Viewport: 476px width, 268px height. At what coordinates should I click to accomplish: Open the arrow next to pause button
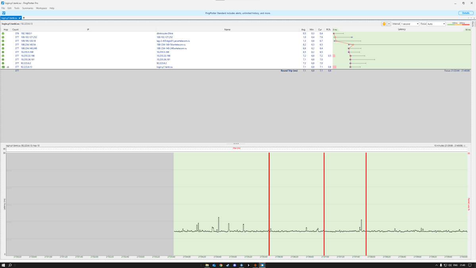(389, 24)
